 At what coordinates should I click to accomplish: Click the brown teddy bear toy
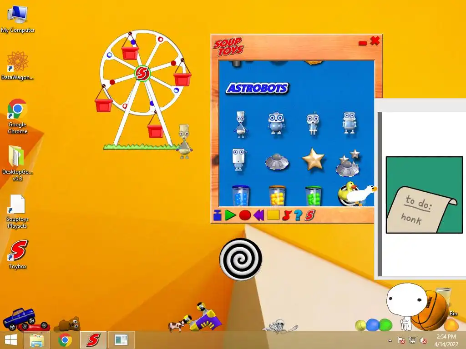pyautogui.click(x=68, y=324)
